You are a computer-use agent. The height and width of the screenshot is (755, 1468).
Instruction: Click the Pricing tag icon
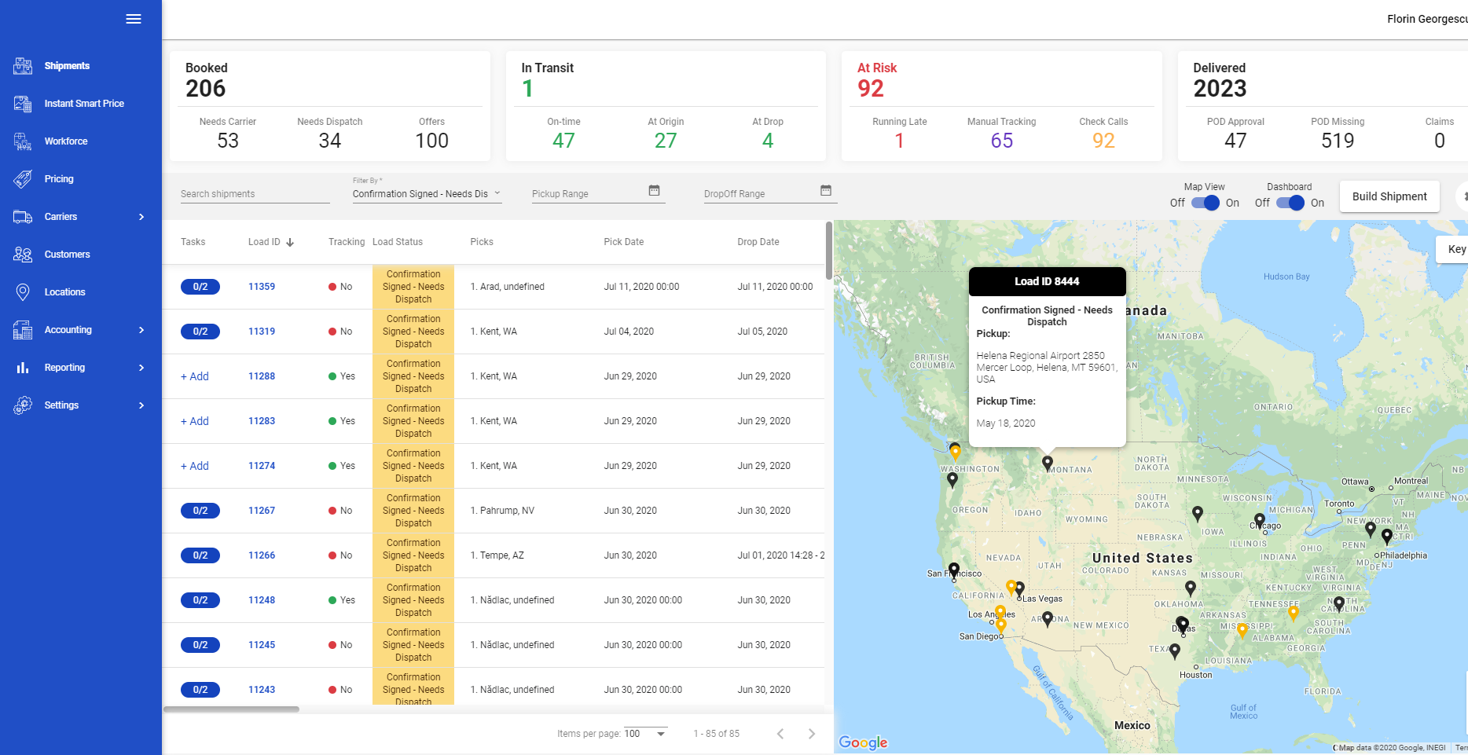(23, 179)
